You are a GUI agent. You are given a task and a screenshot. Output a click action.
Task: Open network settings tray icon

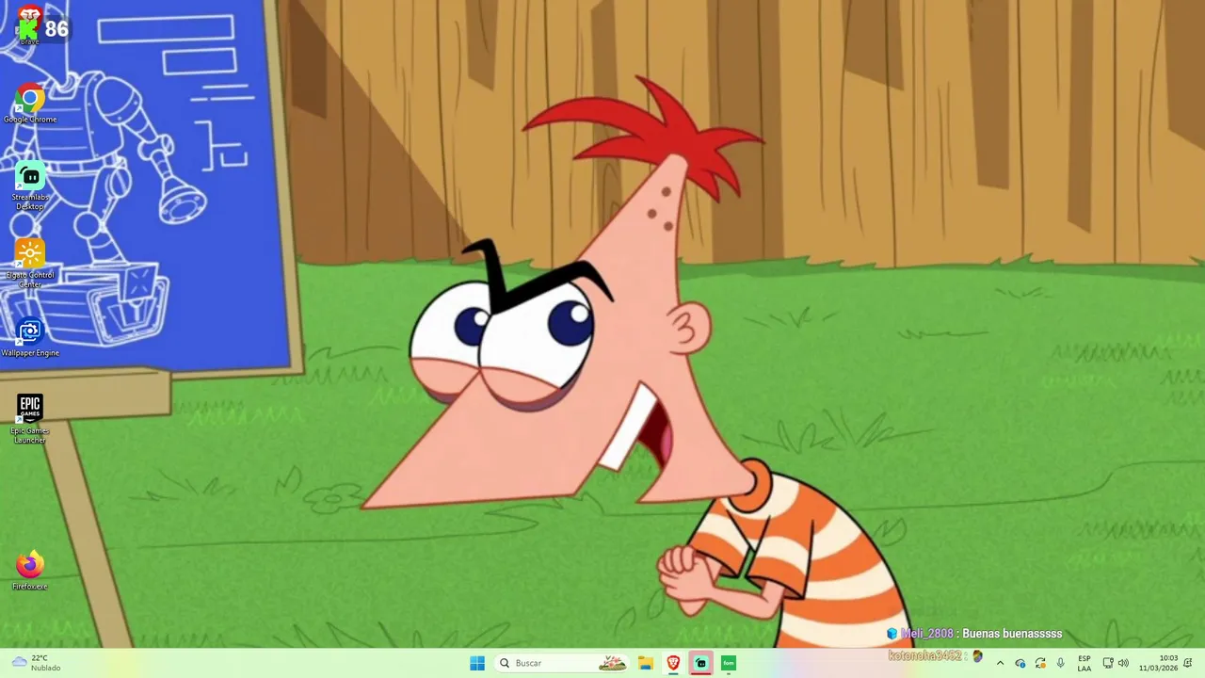point(1108,663)
